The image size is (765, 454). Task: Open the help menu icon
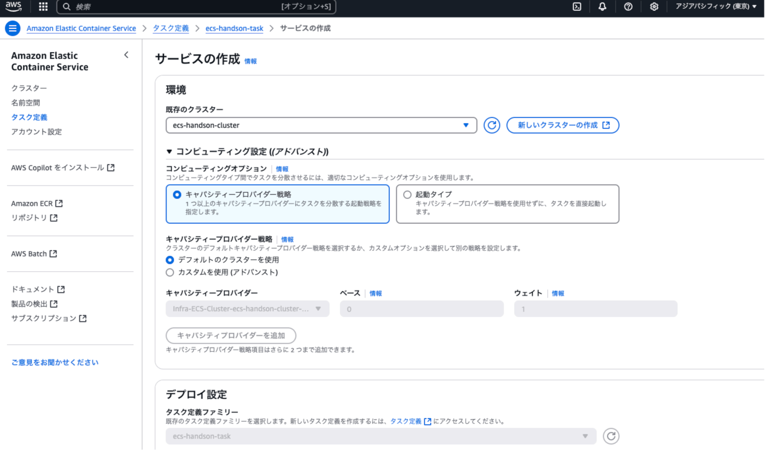628,7
